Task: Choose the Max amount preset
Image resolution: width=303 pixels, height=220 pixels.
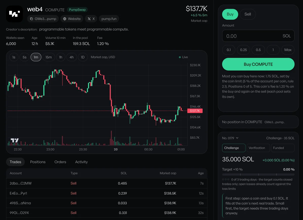Action: click(288, 50)
